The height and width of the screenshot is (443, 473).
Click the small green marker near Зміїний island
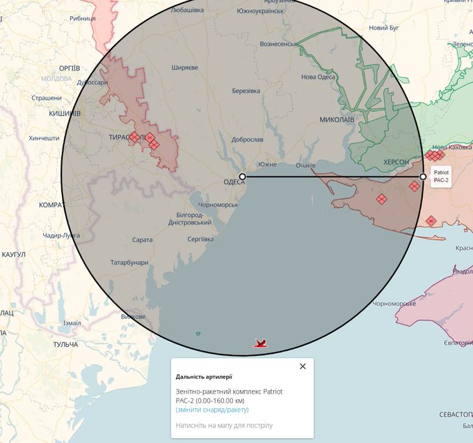coord(198,334)
